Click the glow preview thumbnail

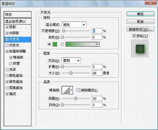(x=140, y=49)
